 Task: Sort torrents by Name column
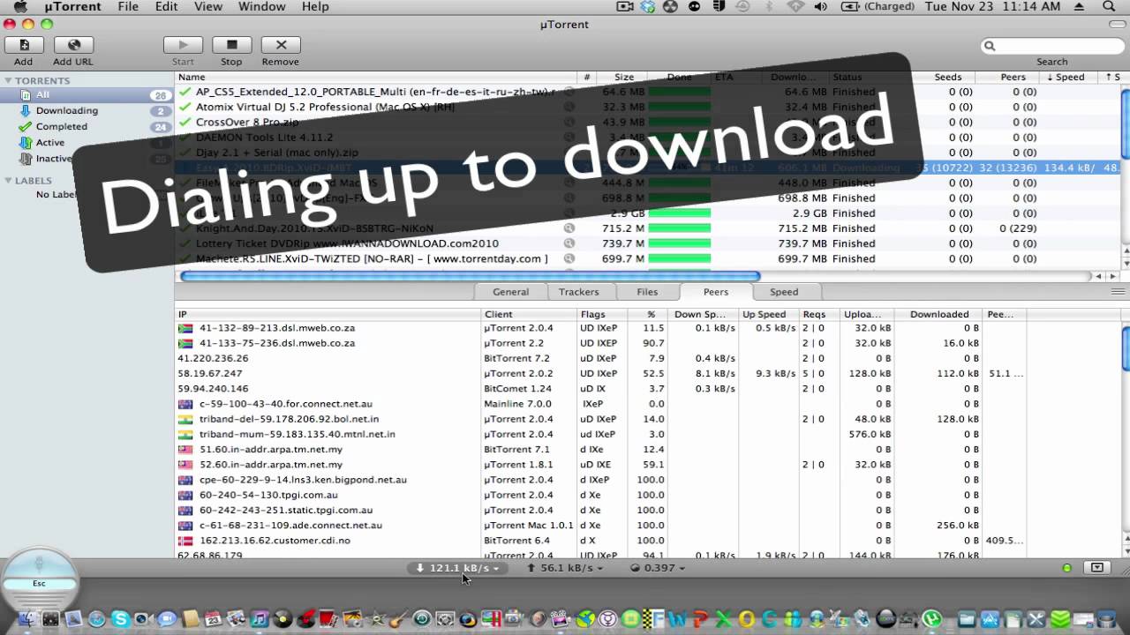(375, 78)
